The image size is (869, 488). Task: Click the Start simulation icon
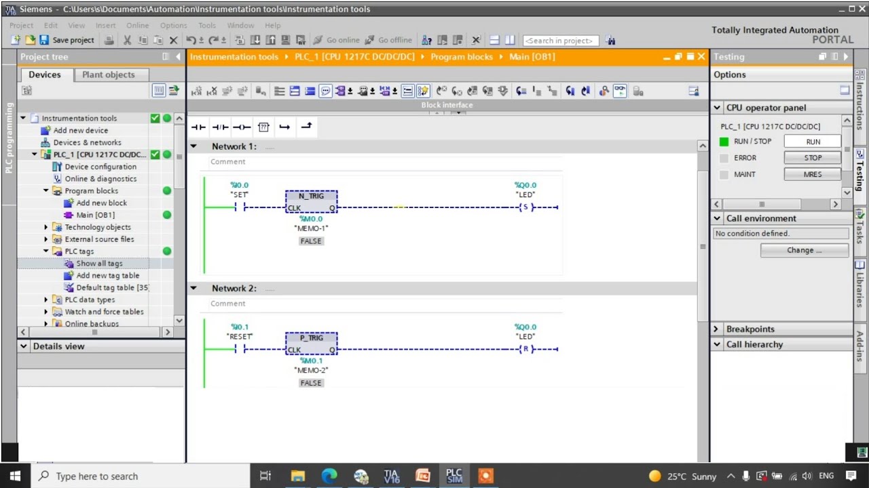point(285,40)
